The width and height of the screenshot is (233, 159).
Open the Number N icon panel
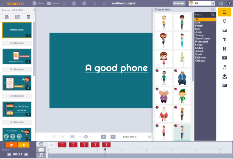225,49
